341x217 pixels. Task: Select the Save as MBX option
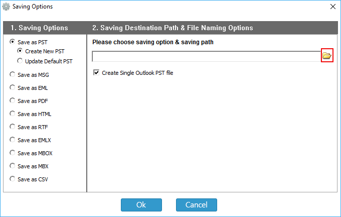point(13,166)
